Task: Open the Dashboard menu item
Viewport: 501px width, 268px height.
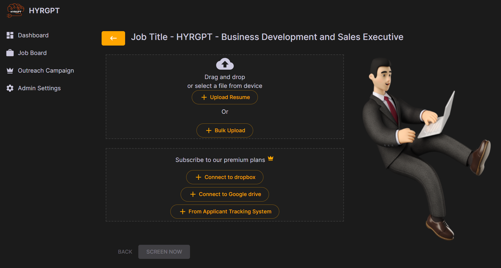Action: (33, 35)
